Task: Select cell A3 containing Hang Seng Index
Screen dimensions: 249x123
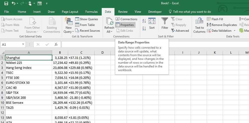Action: [x=29, y=68]
